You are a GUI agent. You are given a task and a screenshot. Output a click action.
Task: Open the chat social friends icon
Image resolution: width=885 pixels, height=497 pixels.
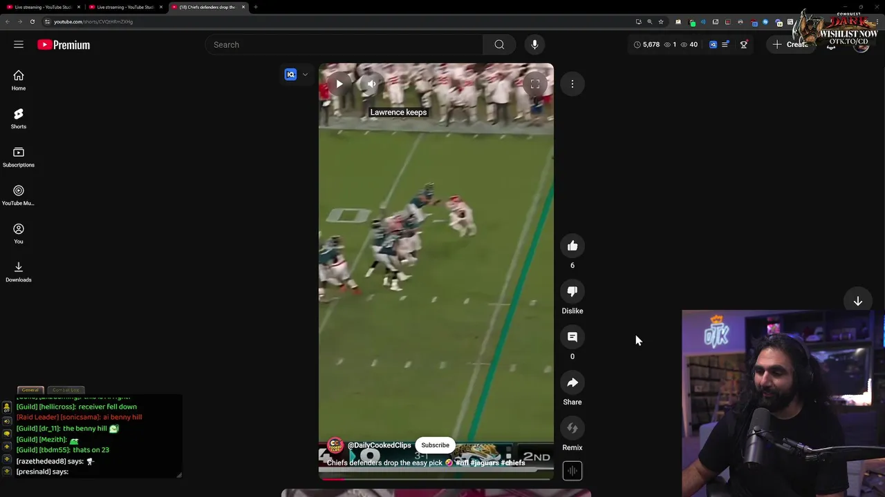7,408
